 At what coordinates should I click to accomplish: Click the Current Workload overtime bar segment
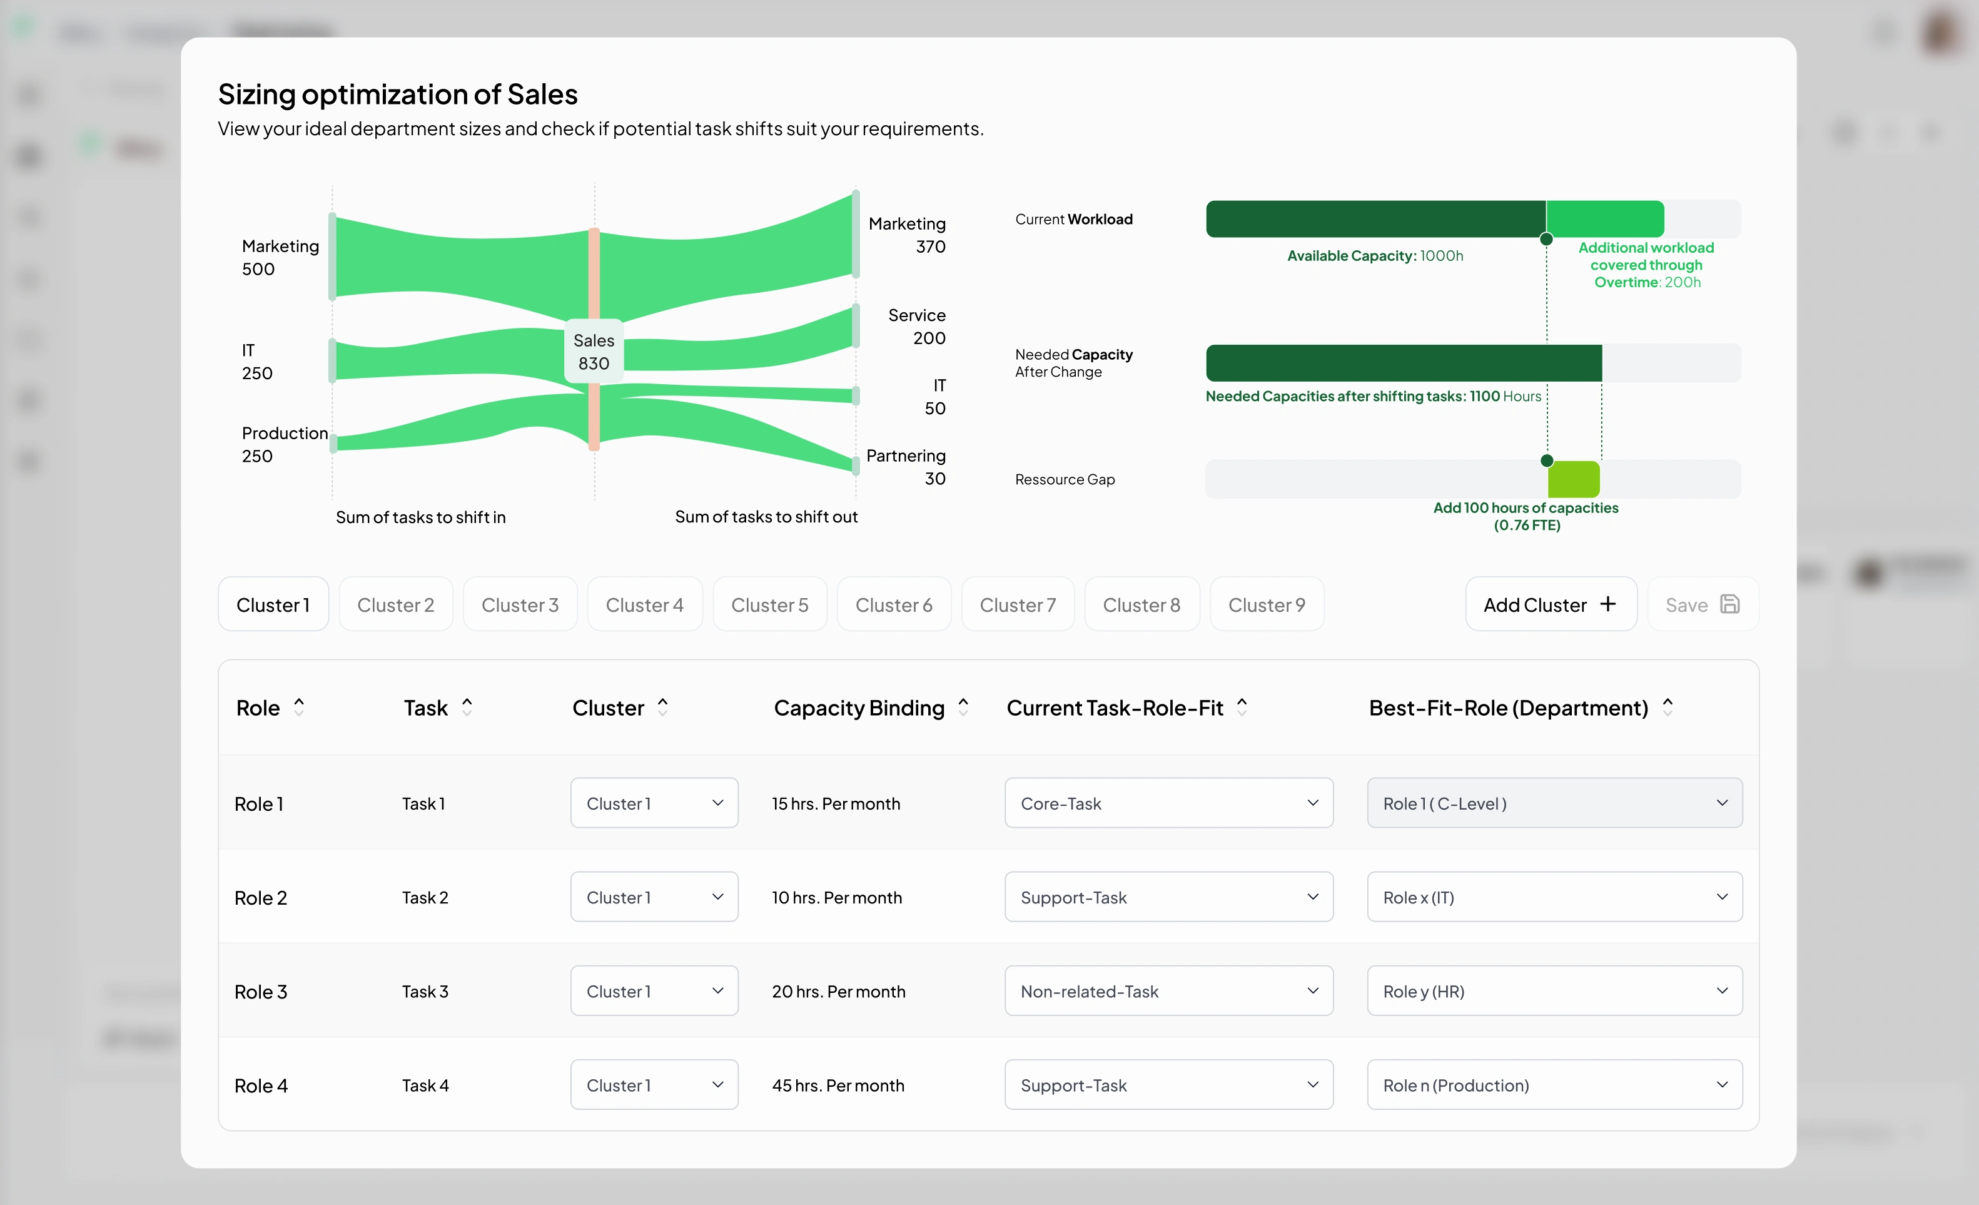1605,218
